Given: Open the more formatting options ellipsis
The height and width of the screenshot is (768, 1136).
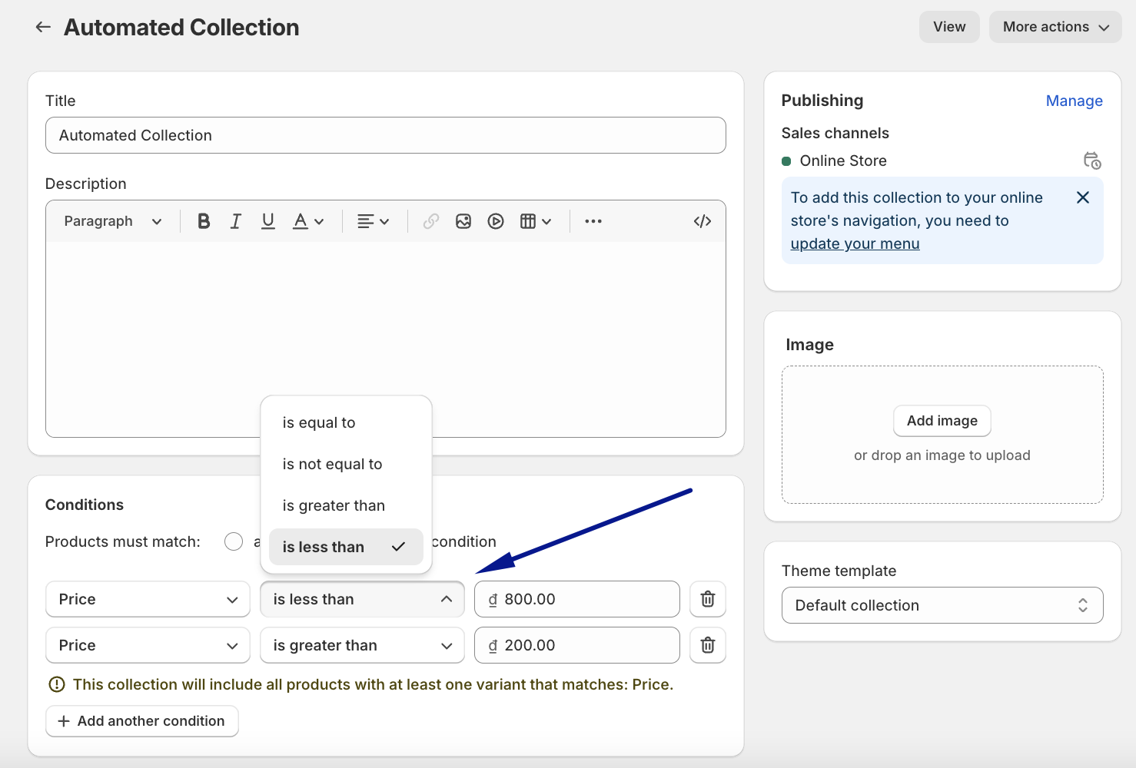Looking at the screenshot, I should click(593, 221).
